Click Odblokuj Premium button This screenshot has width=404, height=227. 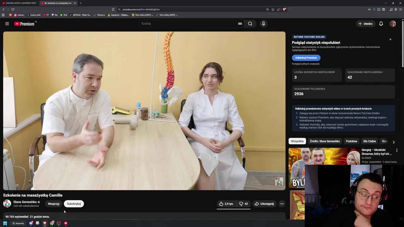pos(306,58)
